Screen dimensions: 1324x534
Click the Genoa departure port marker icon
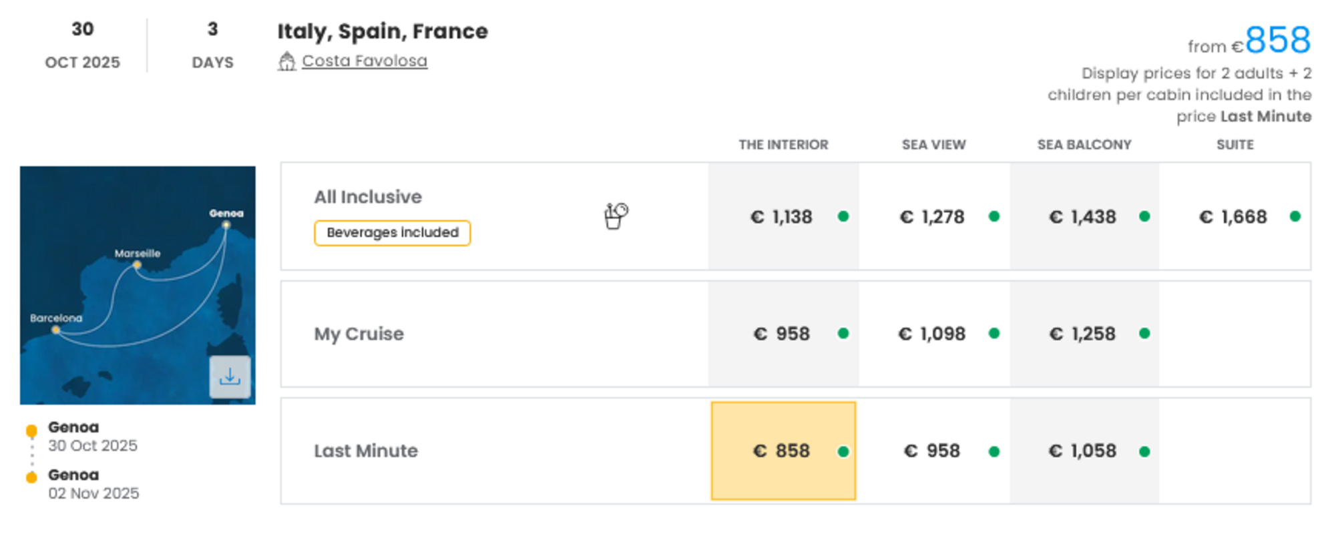pyautogui.click(x=31, y=431)
